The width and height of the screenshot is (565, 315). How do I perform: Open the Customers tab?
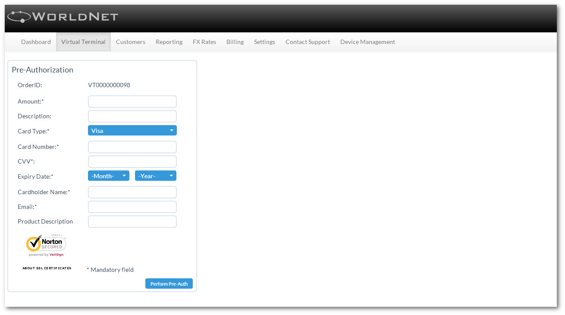(131, 42)
